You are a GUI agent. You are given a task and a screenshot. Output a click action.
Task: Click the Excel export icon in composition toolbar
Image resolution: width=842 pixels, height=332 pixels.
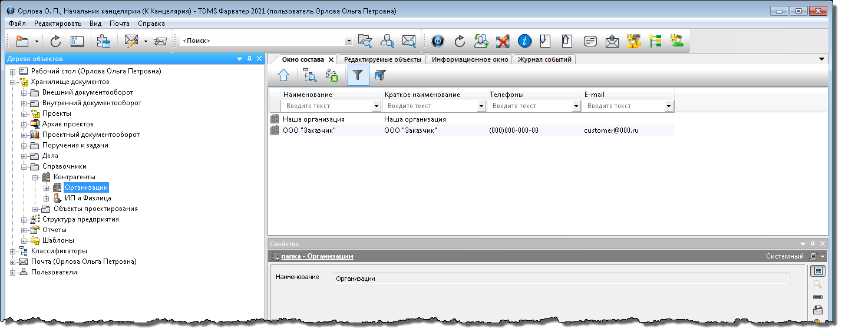pos(332,75)
